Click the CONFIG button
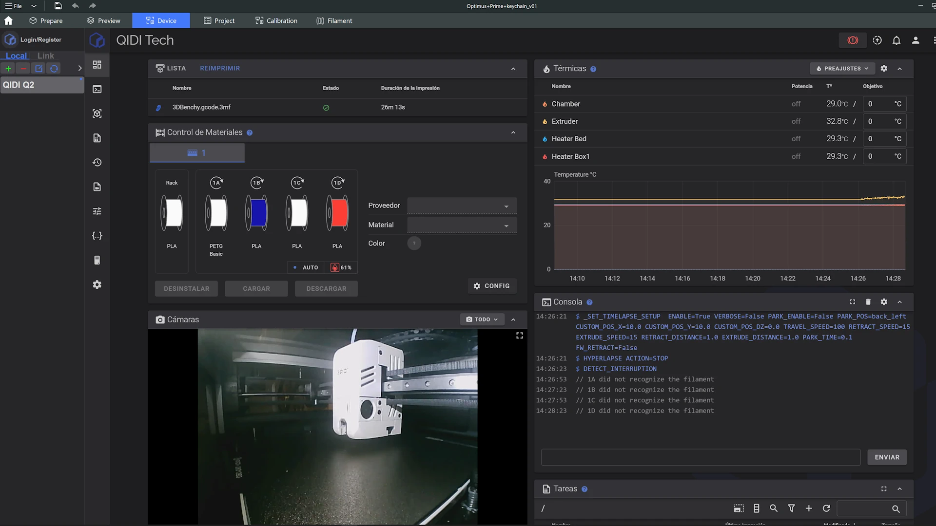Image resolution: width=936 pixels, height=526 pixels. pos(491,286)
